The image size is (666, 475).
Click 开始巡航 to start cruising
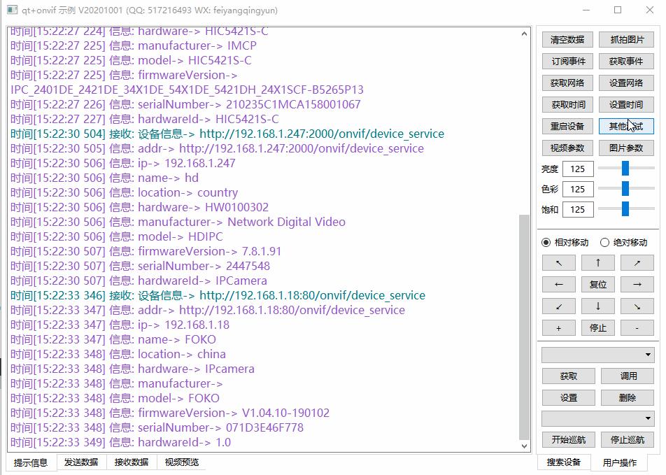coord(568,439)
